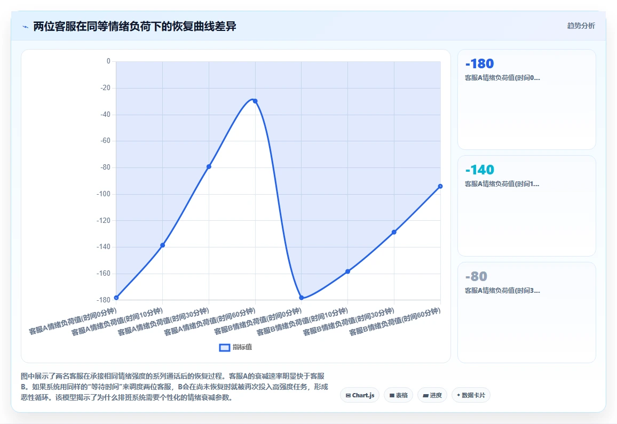Screen dimensions: 617x424
Task: Open the -80 data card
Action: pos(526,313)
